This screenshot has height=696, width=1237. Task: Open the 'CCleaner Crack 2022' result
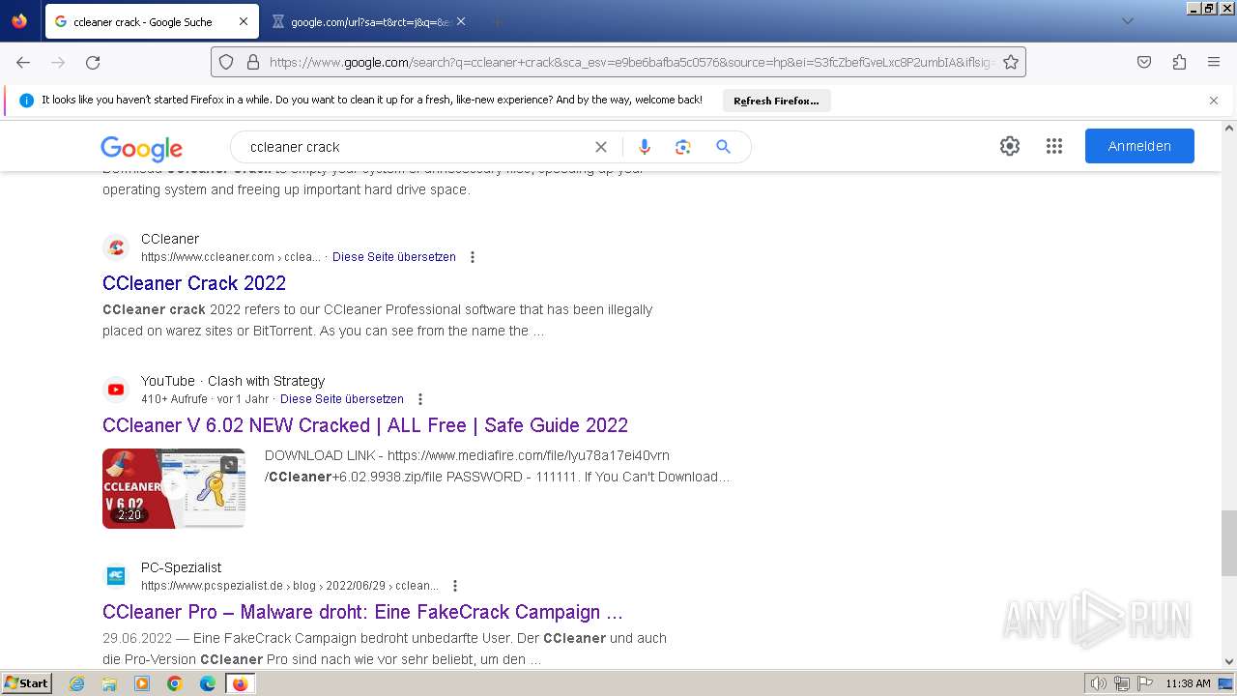[194, 283]
